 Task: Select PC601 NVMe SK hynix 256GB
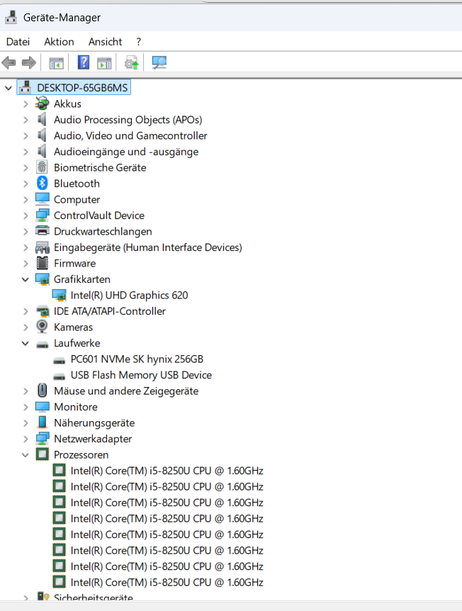[137, 359]
